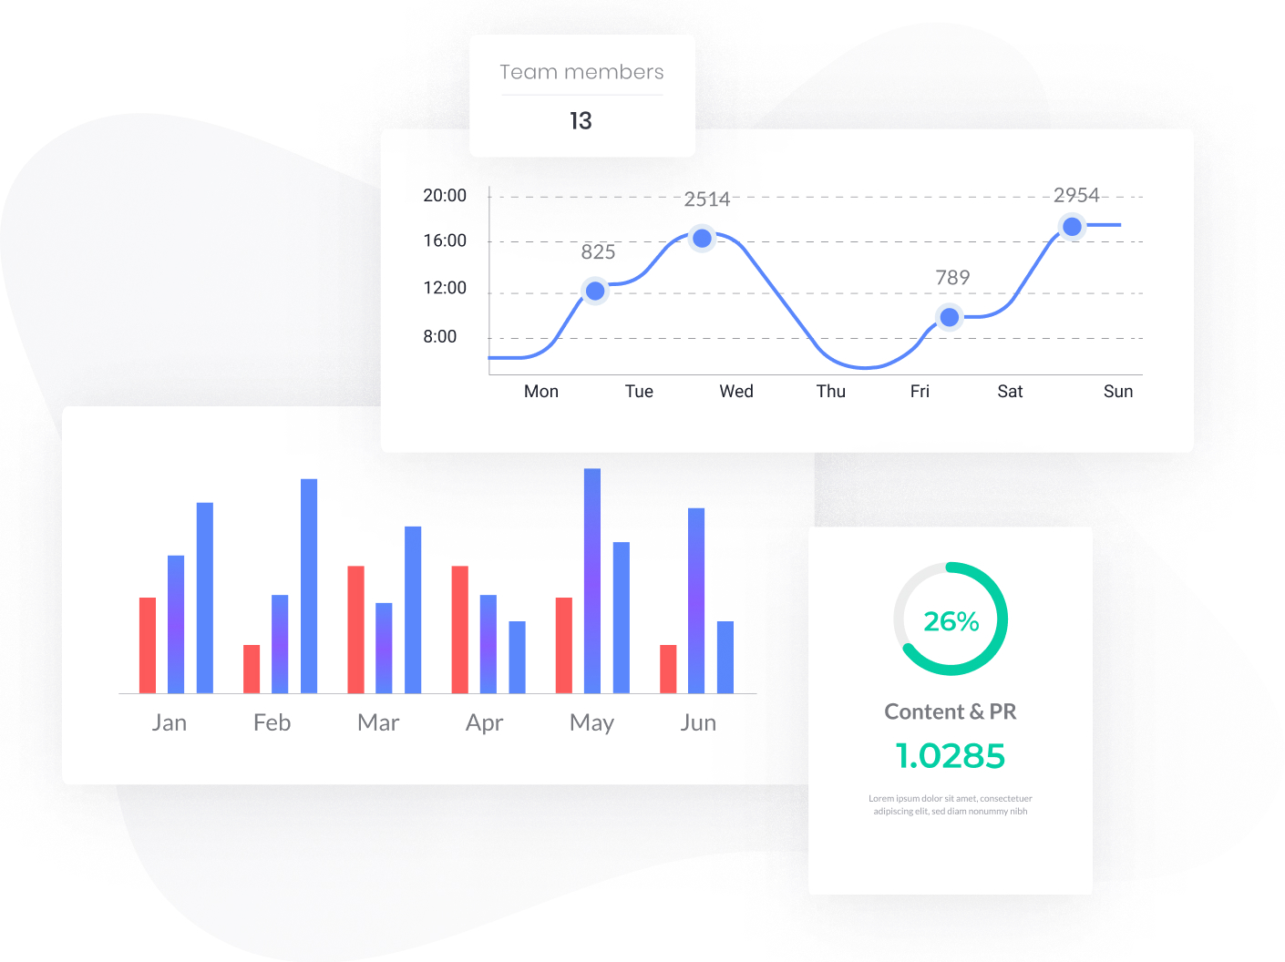Viewport: 1285px width, 962px height.
Task: Select the 16:00 y-axis label
Action: [x=445, y=240]
